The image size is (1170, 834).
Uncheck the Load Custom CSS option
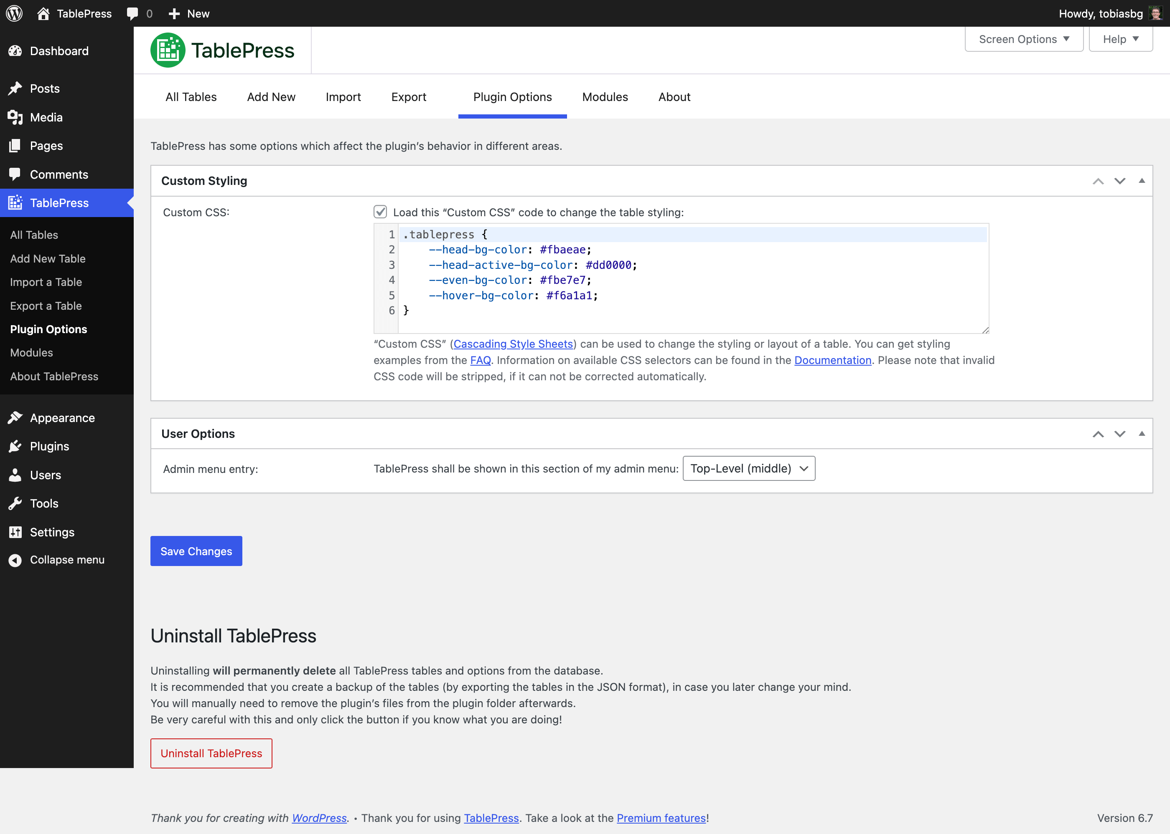380,212
